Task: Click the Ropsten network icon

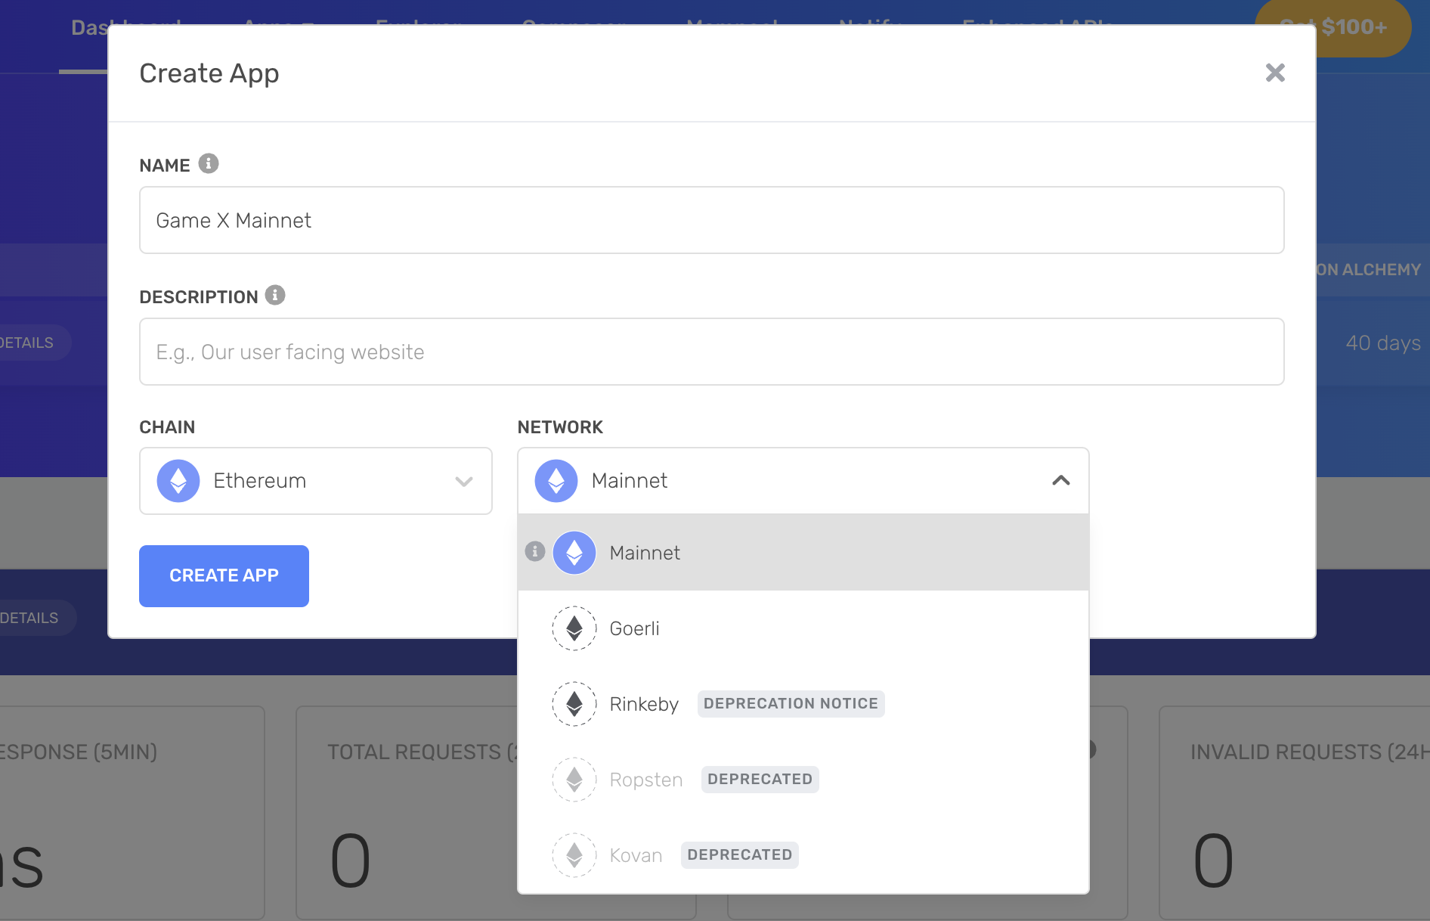Action: click(574, 780)
